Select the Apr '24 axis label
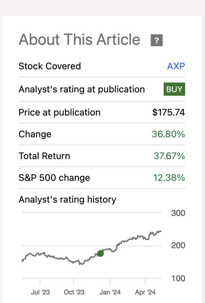Viewport: 205px width, 303px height. click(145, 292)
